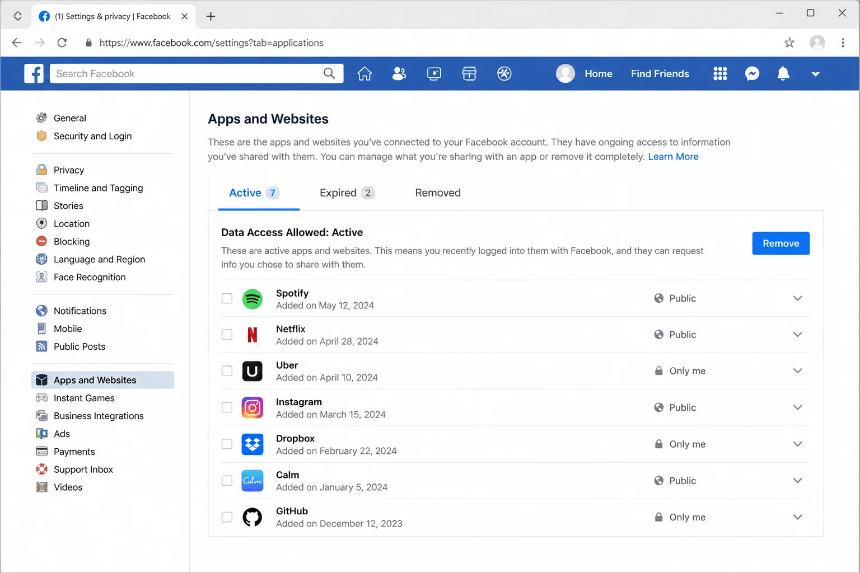The width and height of the screenshot is (860, 573).
Task: Open the Learn More link
Action: point(673,157)
